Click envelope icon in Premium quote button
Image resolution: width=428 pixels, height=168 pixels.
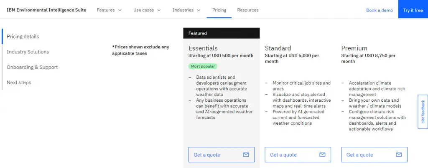(x=399, y=155)
